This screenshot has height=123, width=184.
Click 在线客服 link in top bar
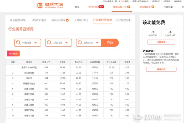pos(178,1)
